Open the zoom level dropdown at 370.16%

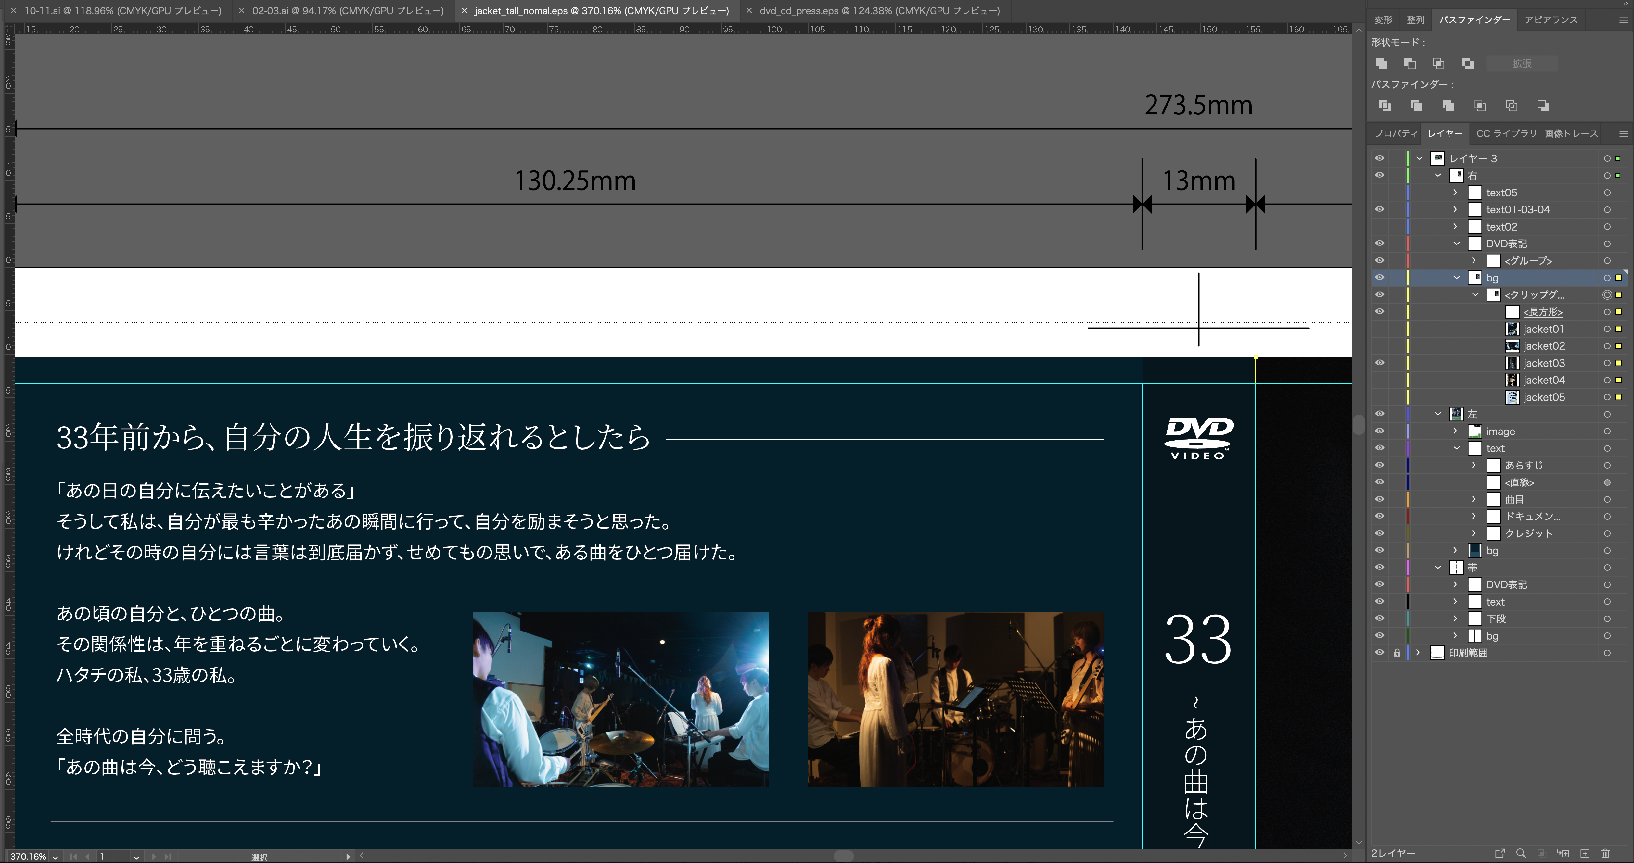56,857
